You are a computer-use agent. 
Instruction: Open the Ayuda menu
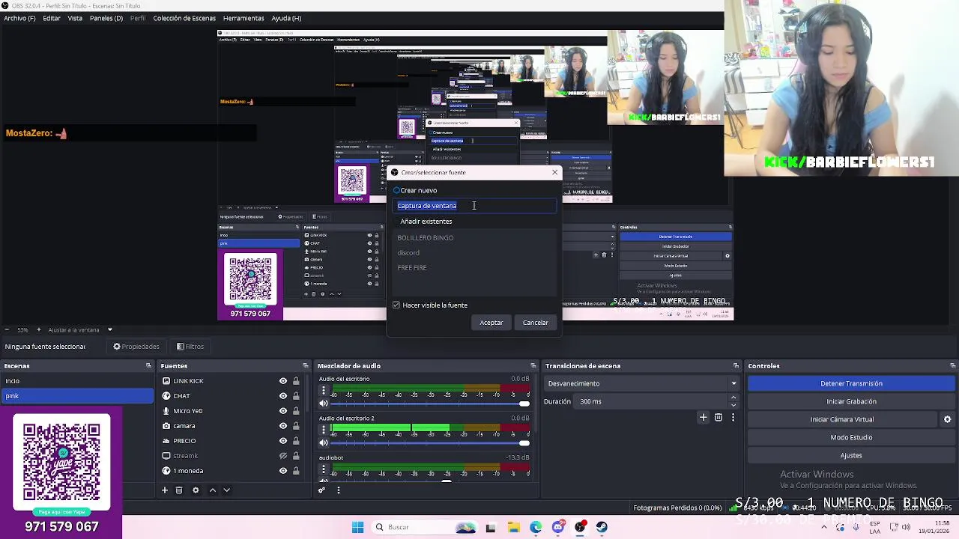pos(286,18)
